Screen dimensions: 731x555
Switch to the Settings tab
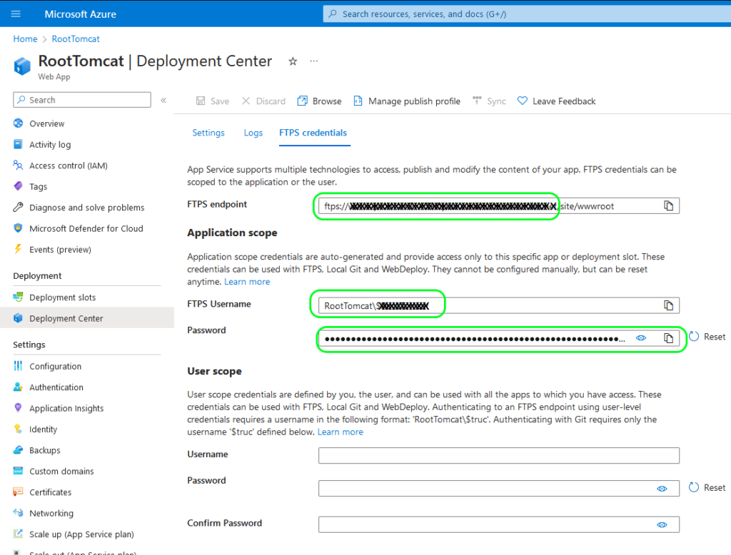(x=208, y=133)
